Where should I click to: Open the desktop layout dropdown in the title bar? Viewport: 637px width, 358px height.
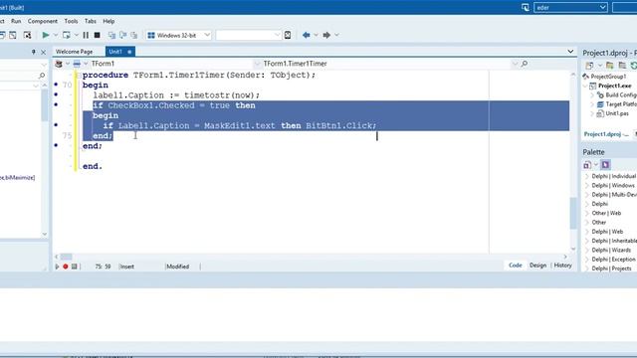click(x=602, y=7)
